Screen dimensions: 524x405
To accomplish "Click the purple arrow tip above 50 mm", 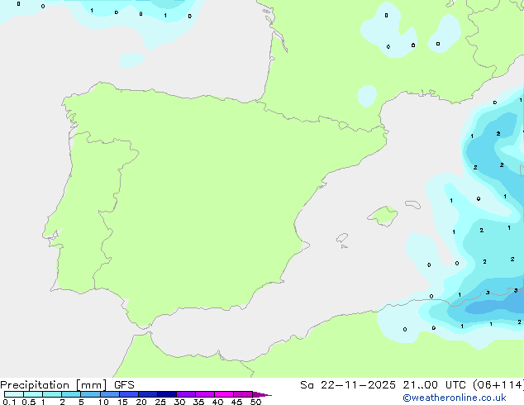I will [x=262, y=394].
